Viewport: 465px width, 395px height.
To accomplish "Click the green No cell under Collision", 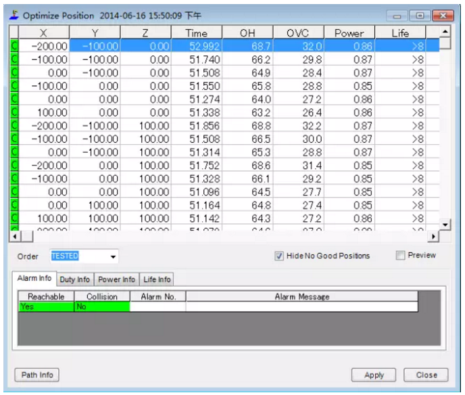I will pos(102,306).
